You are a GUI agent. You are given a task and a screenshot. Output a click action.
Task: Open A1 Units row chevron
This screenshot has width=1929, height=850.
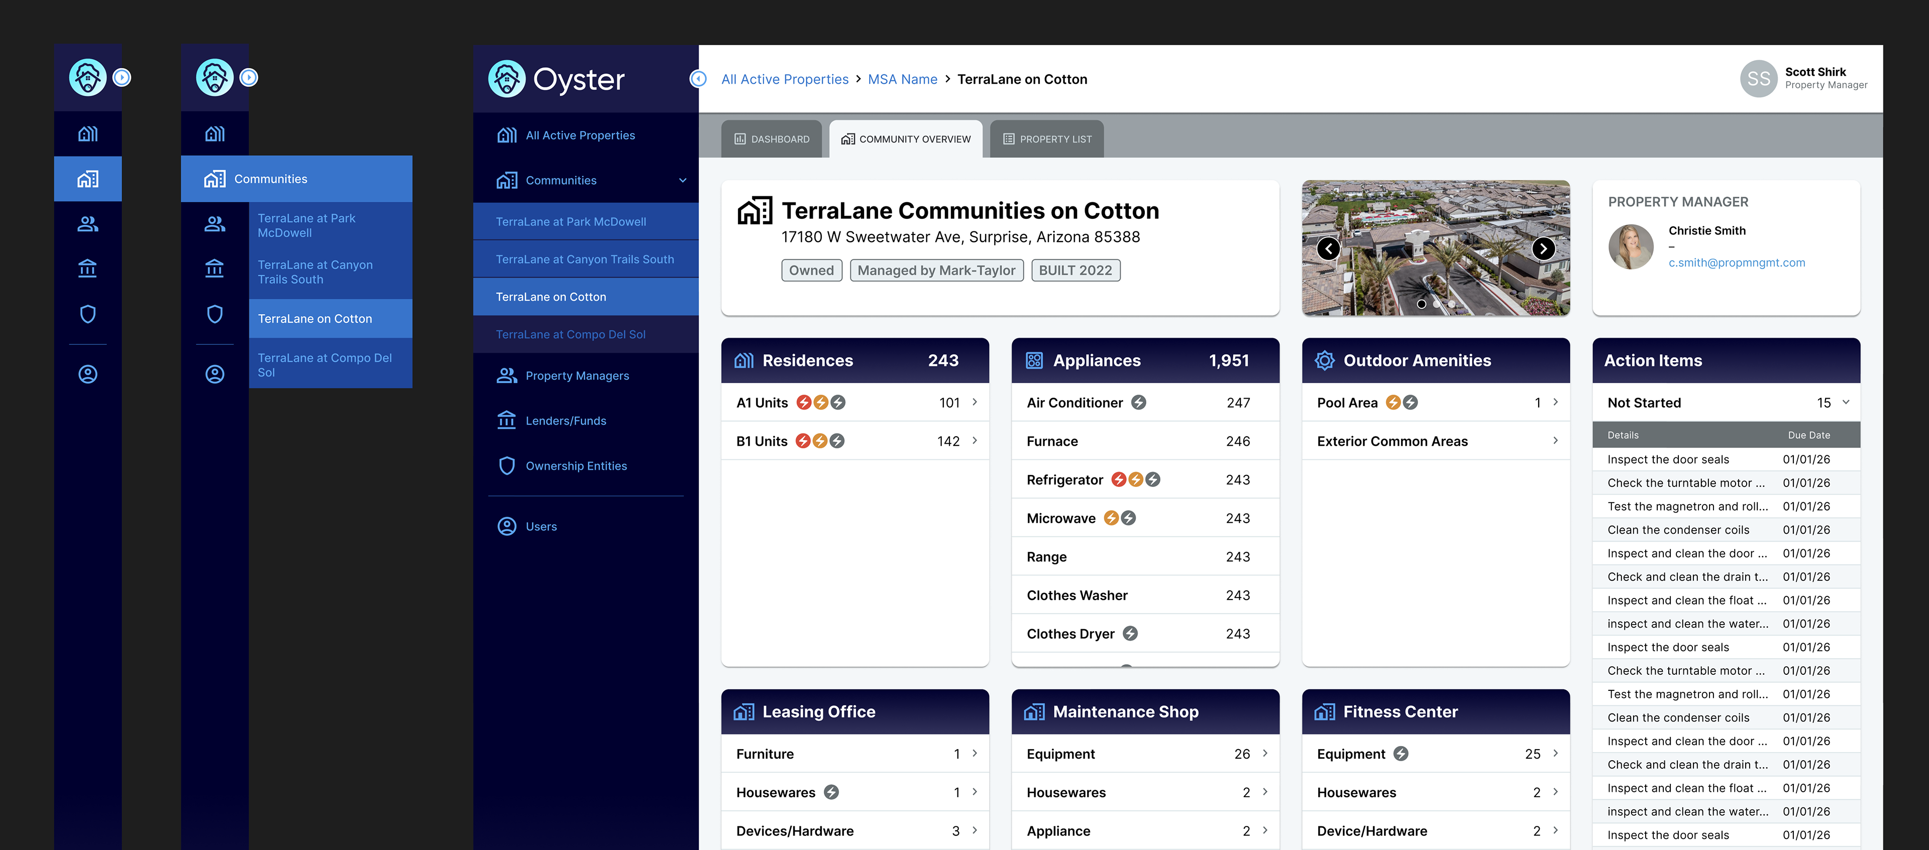click(974, 403)
